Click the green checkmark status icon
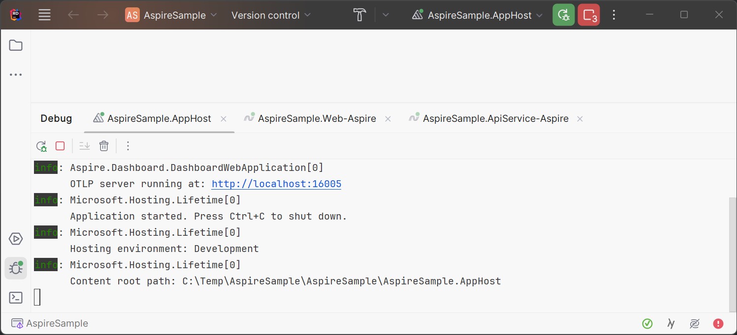The width and height of the screenshot is (737, 335). click(x=647, y=323)
